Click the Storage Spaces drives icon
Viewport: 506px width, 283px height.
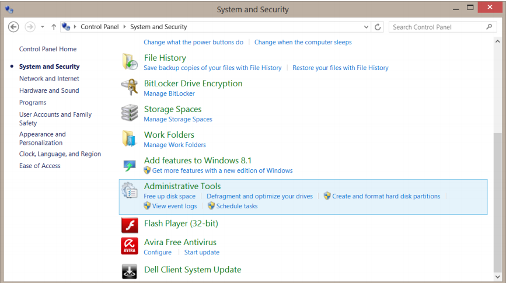(x=130, y=113)
